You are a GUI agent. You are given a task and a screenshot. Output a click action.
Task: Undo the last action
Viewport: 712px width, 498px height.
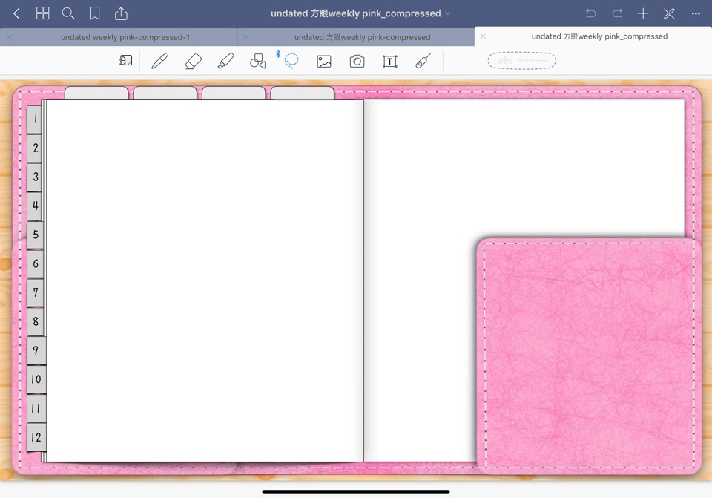pos(590,13)
